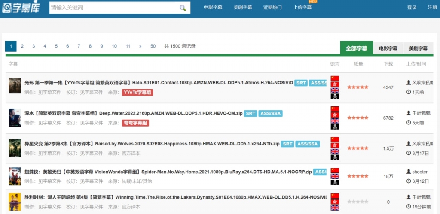Open the 字幕库 site logo
Image resolution: width=440 pixels, height=214 pixels.
(x=21, y=8)
